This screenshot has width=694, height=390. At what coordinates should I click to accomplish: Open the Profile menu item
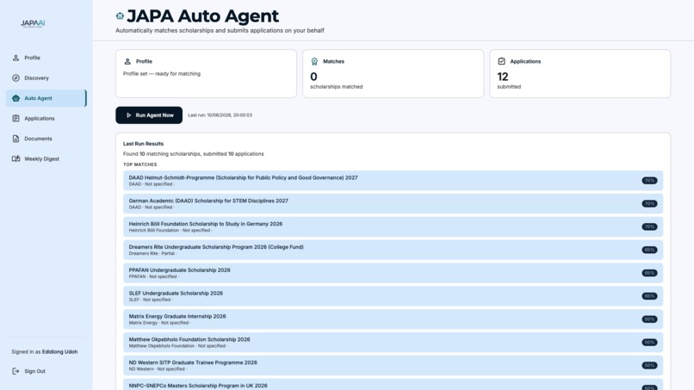pyautogui.click(x=46, y=58)
